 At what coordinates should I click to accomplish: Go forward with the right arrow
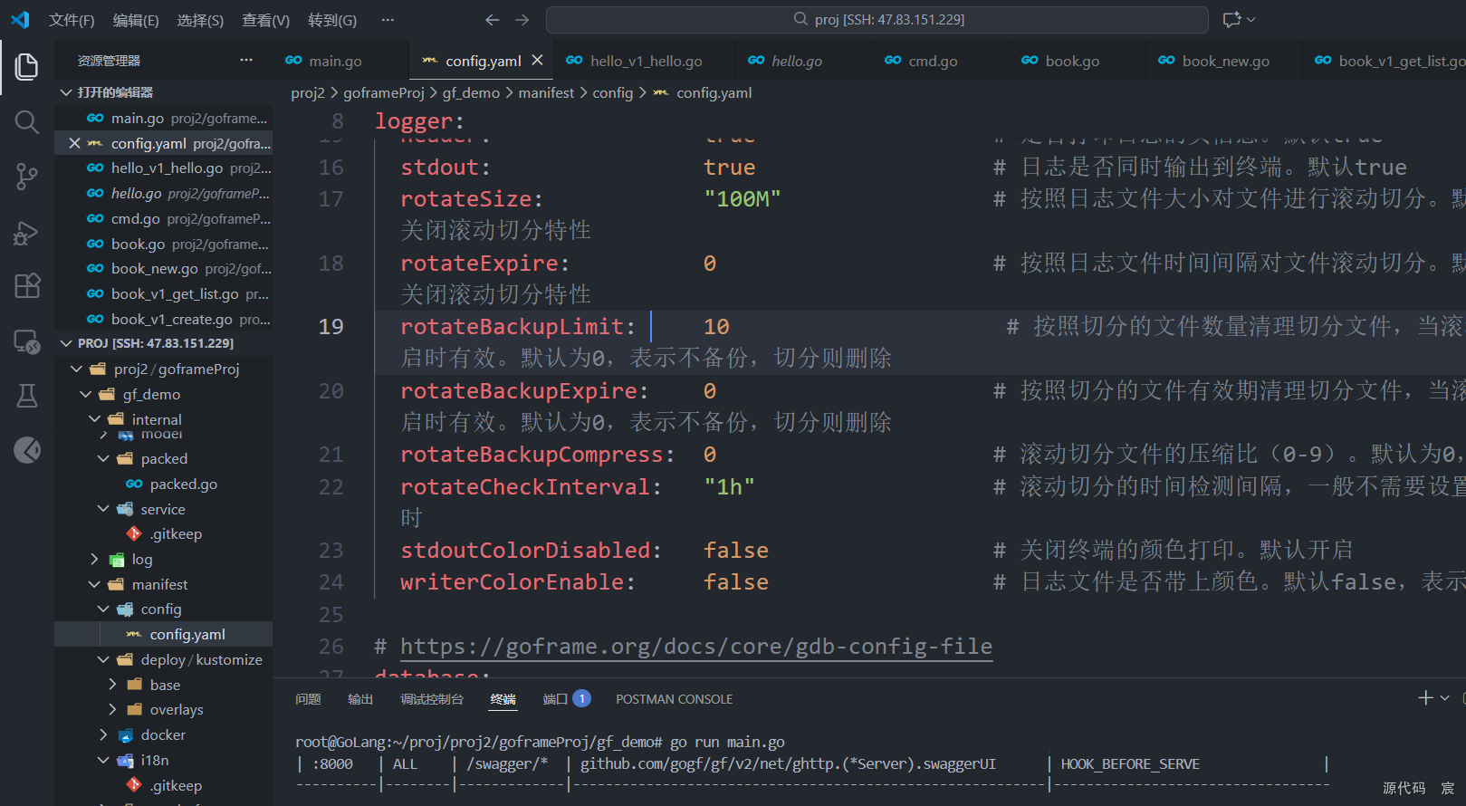522,19
